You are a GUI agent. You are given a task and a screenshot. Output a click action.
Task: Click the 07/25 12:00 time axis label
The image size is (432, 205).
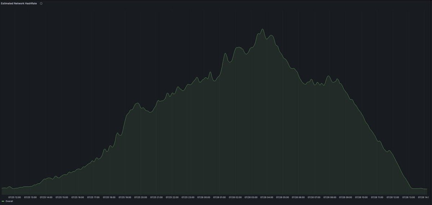tap(15, 197)
